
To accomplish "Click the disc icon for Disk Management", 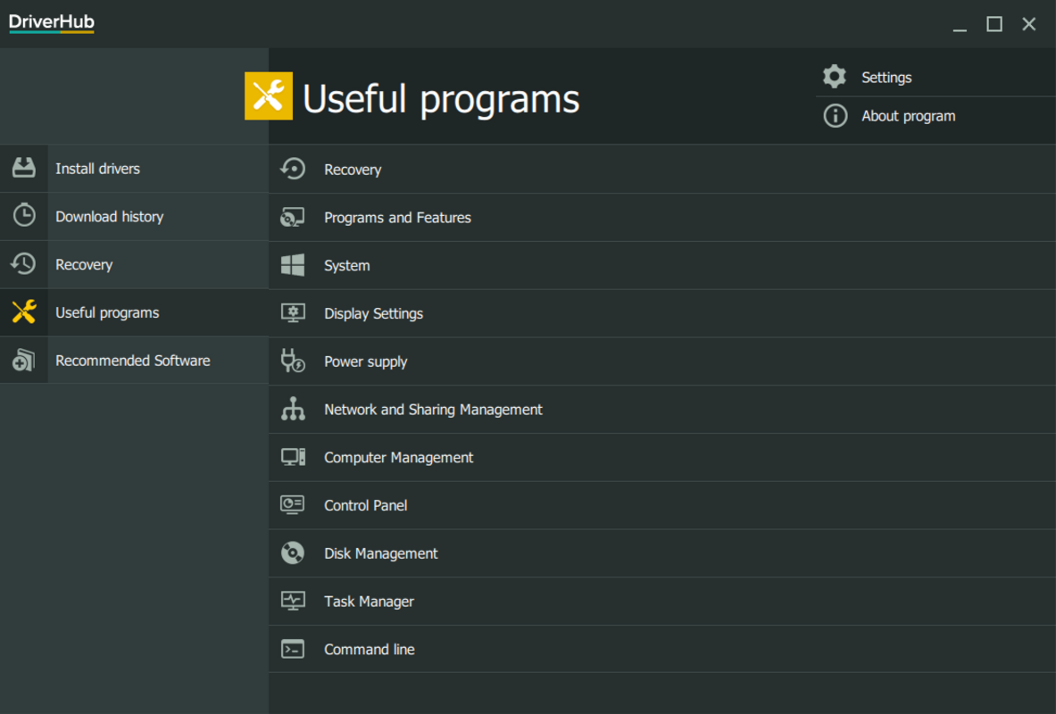I will click(292, 553).
